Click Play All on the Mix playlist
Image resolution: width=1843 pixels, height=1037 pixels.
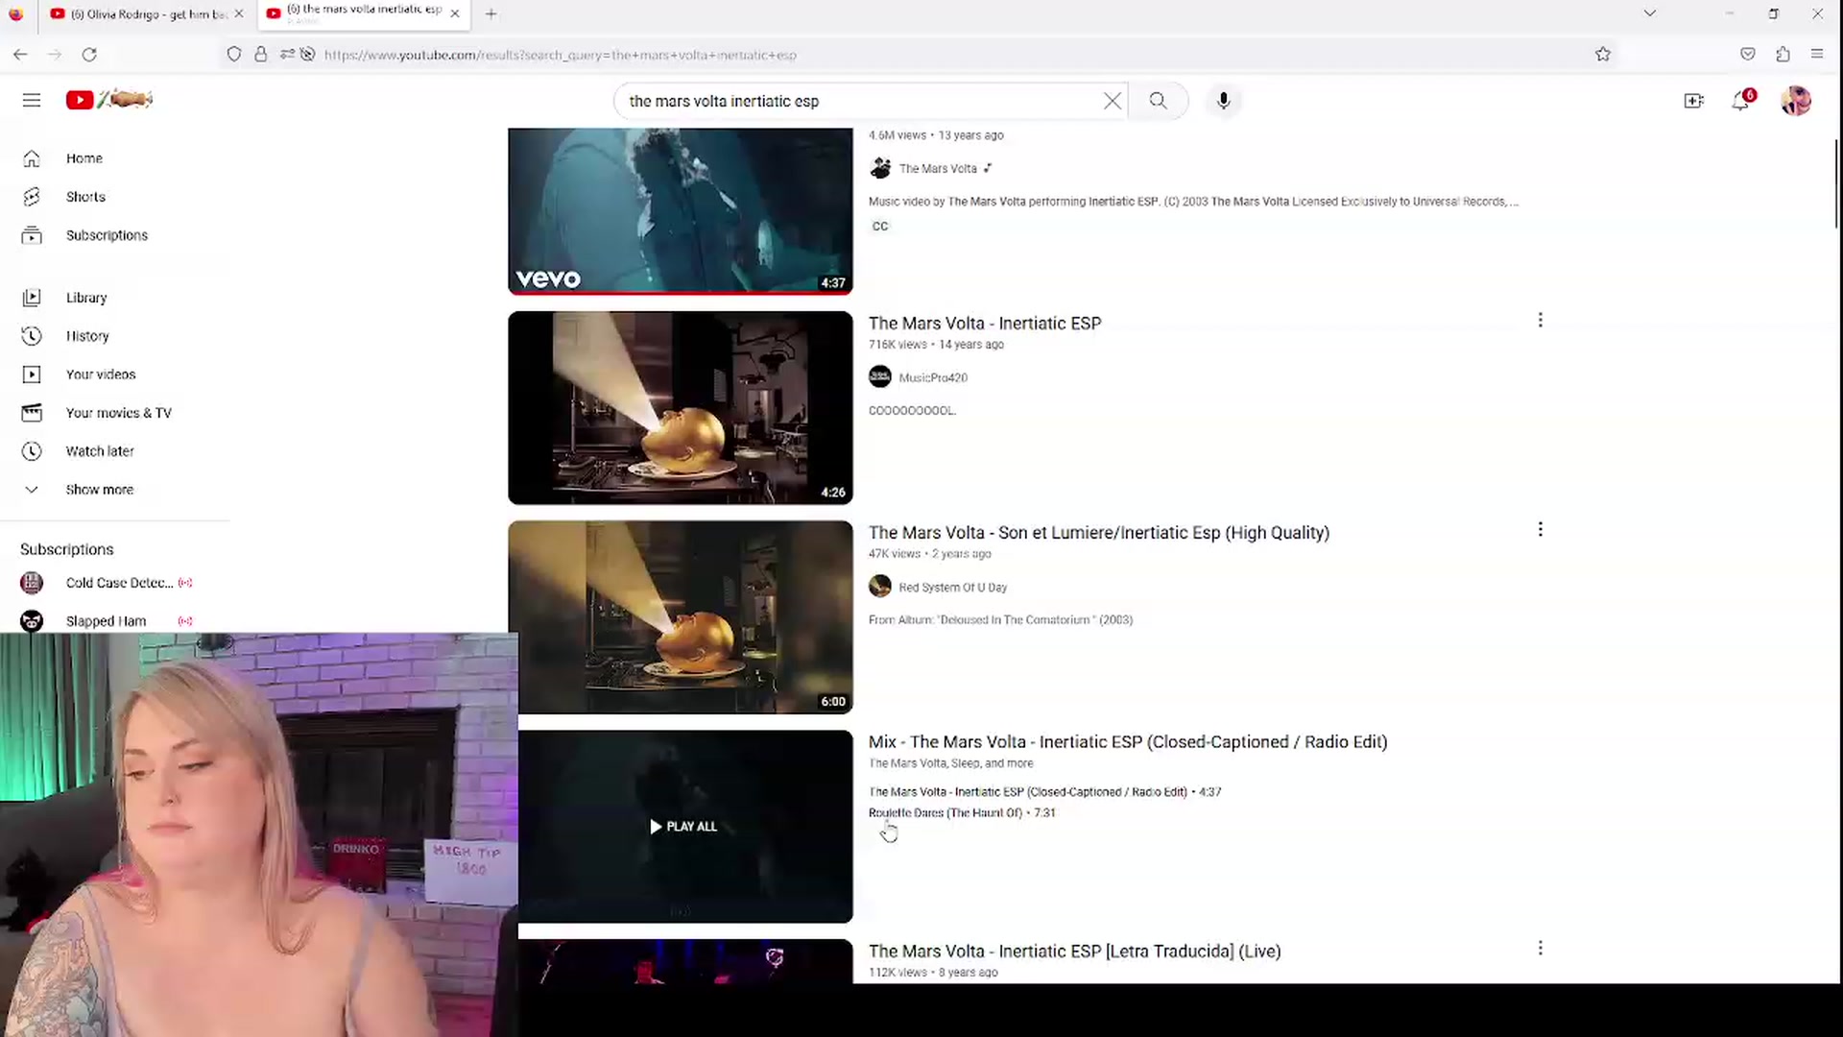[683, 827]
